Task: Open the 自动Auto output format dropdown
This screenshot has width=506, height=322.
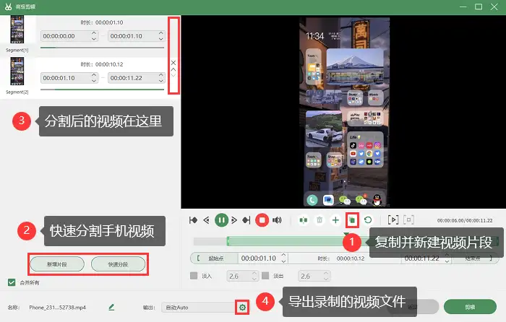Action: point(199,308)
